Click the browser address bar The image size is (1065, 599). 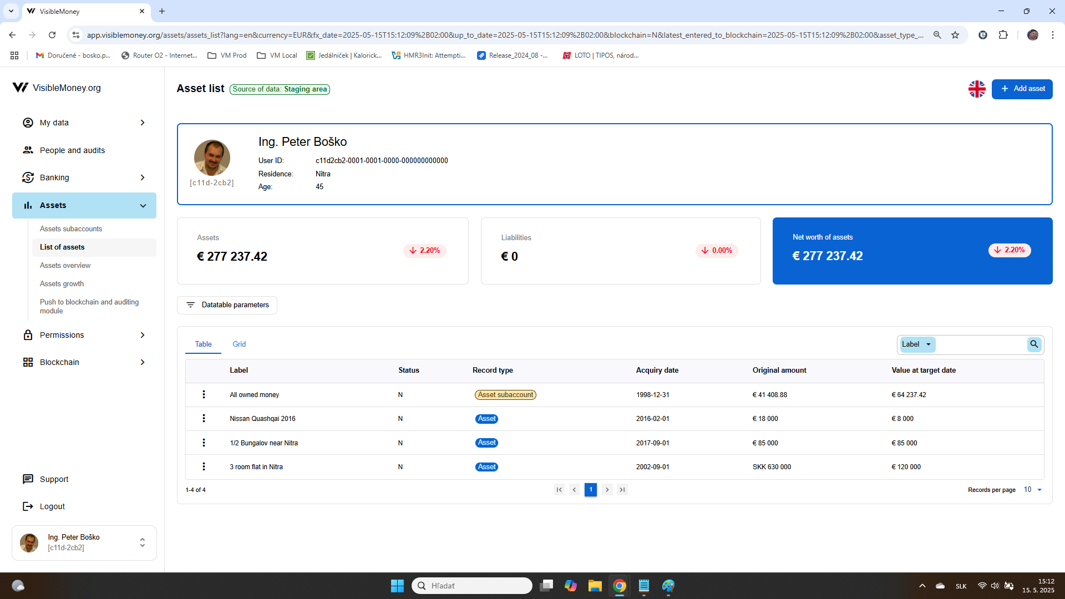click(505, 35)
